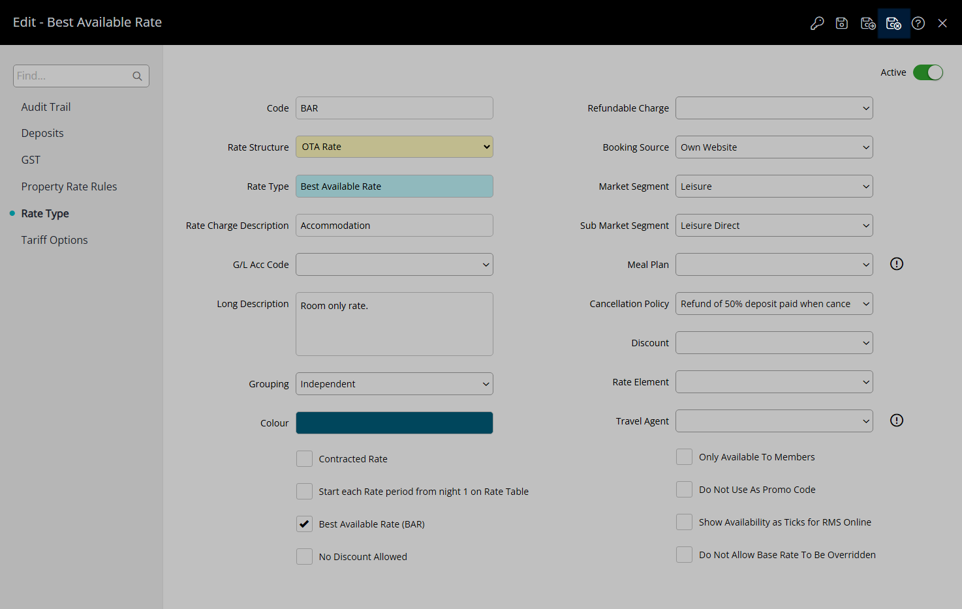The width and height of the screenshot is (962, 609).
Task: Expand the Meal Plan dropdown
Action: [774, 265]
